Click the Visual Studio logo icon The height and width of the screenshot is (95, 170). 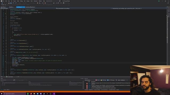point(1,1)
